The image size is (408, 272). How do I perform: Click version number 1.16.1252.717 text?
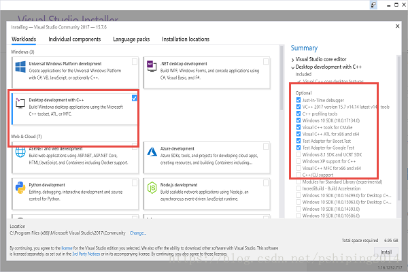(x=390, y=268)
